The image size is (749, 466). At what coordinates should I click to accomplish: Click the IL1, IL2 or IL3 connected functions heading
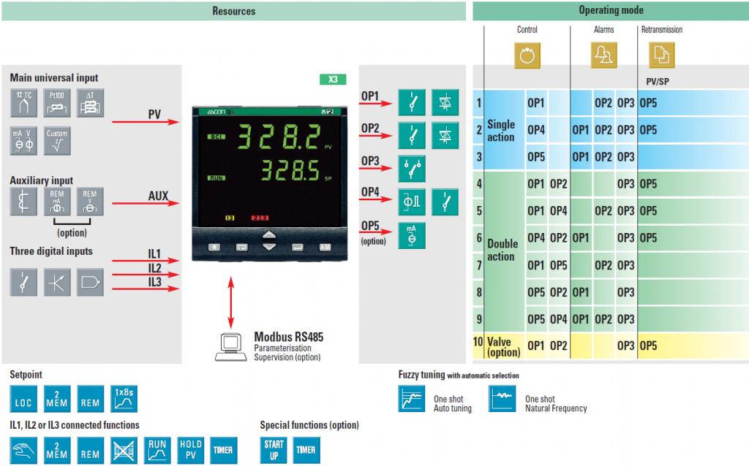[x=75, y=425]
